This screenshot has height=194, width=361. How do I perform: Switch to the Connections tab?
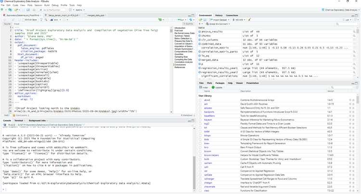point(232,15)
